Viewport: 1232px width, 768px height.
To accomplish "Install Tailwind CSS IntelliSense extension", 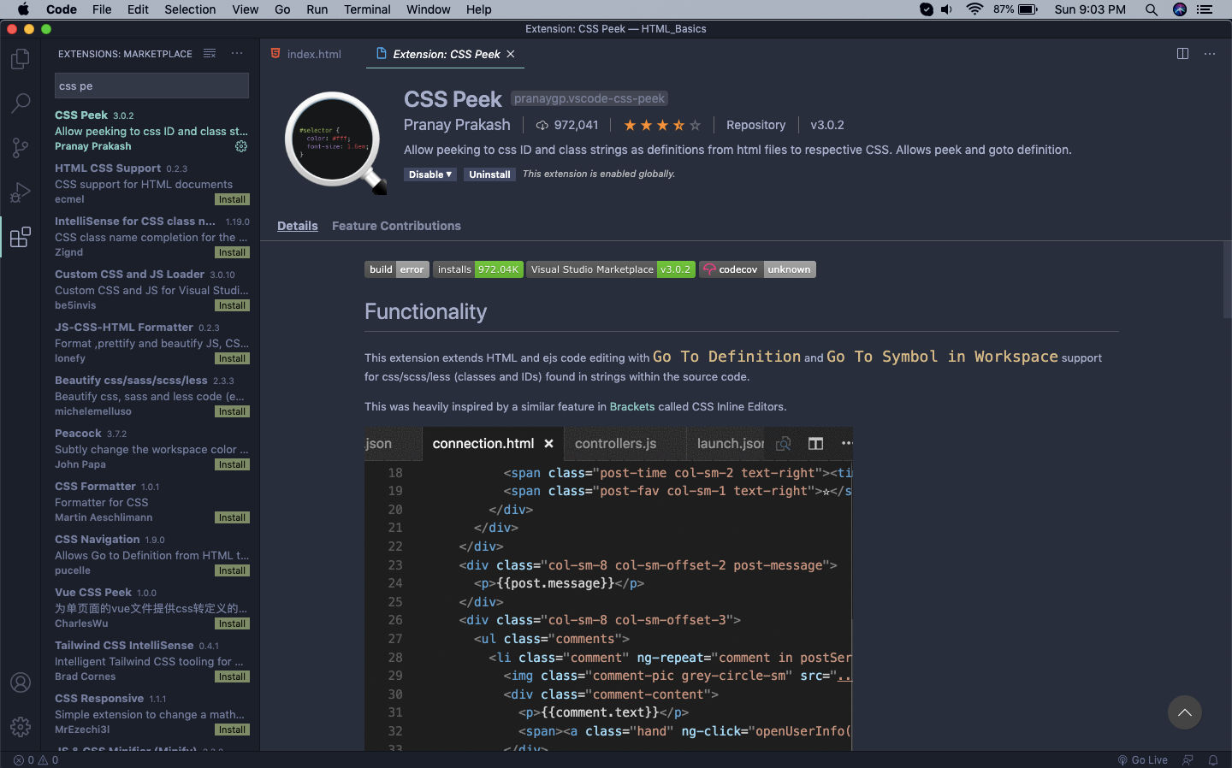I will click(x=232, y=676).
